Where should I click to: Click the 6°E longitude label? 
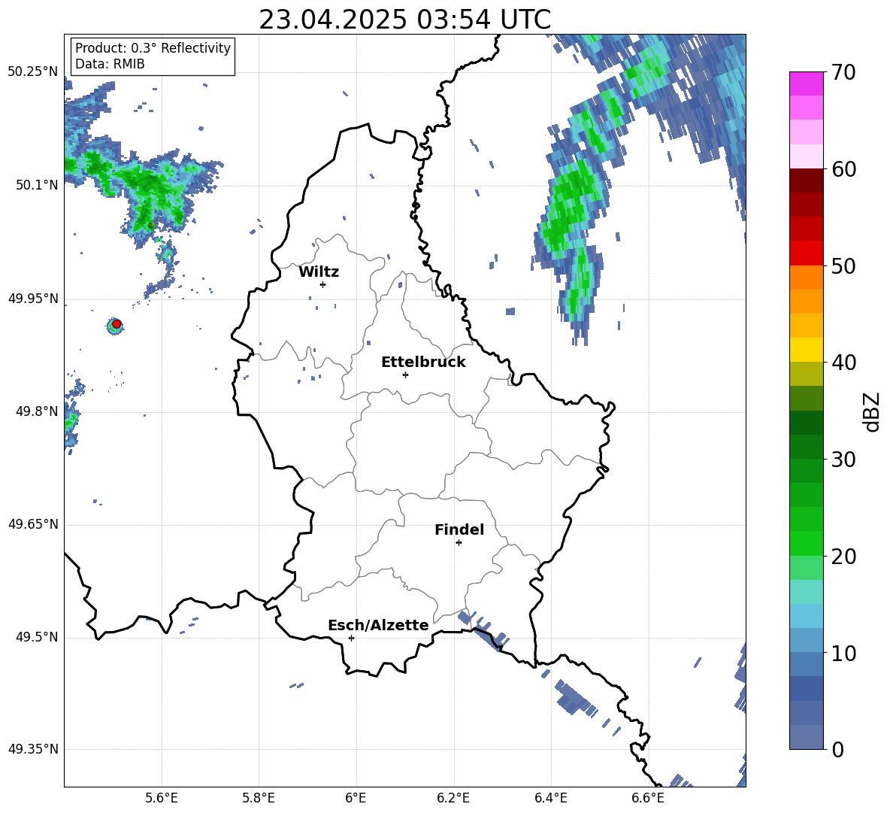[x=356, y=798]
